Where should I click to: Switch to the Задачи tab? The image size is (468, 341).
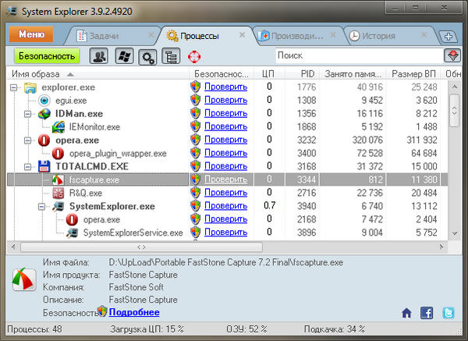tap(106, 36)
